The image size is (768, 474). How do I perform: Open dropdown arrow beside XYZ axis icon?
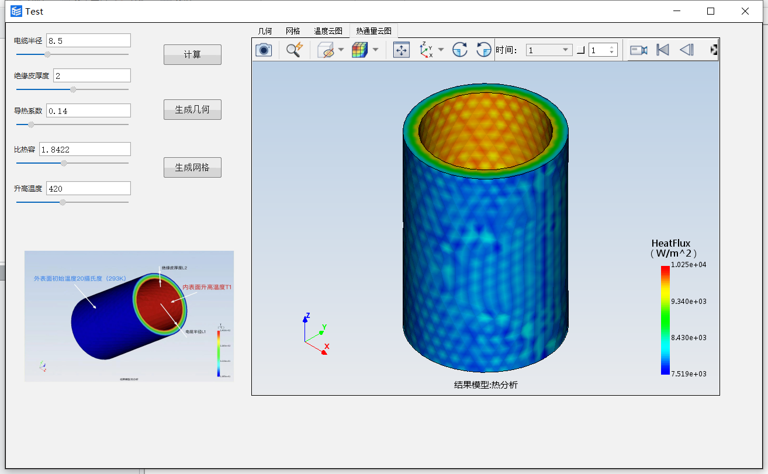point(441,50)
